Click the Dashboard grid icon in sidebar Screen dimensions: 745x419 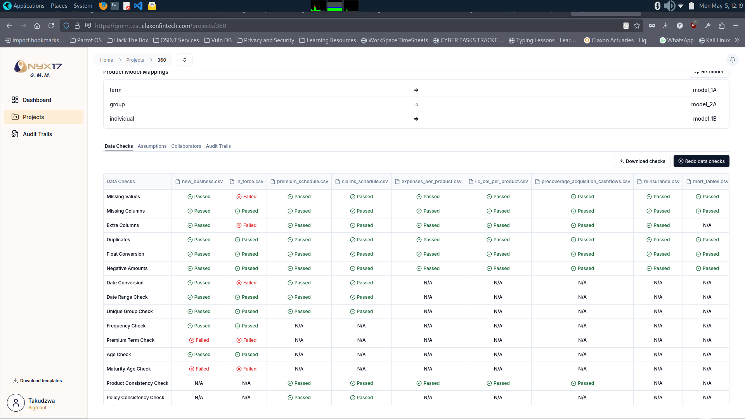tap(15, 100)
